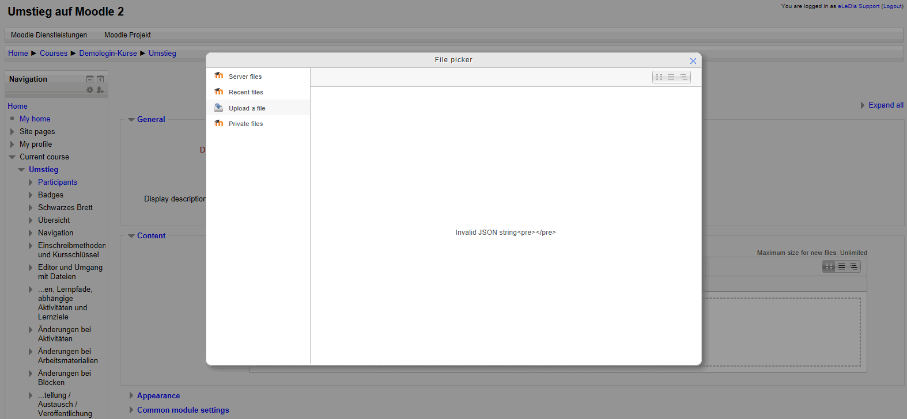Switch file picker to tree view
The image size is (907, 419).
[683, 77]
